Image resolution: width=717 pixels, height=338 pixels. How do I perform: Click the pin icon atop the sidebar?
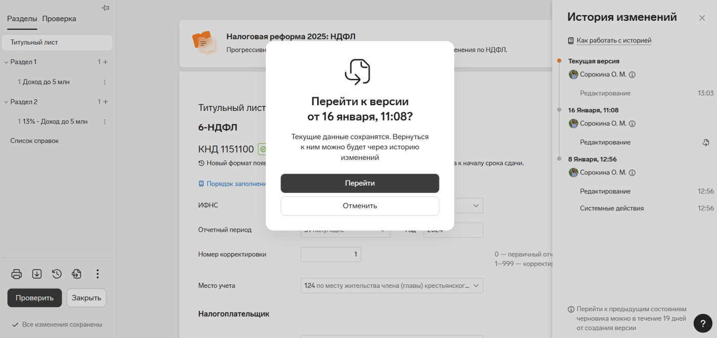click(105, 8)
